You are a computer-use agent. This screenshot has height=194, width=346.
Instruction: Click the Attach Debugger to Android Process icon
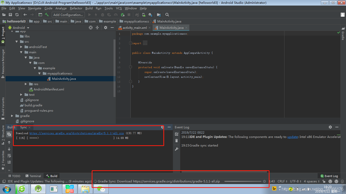(x=123, y=15)
